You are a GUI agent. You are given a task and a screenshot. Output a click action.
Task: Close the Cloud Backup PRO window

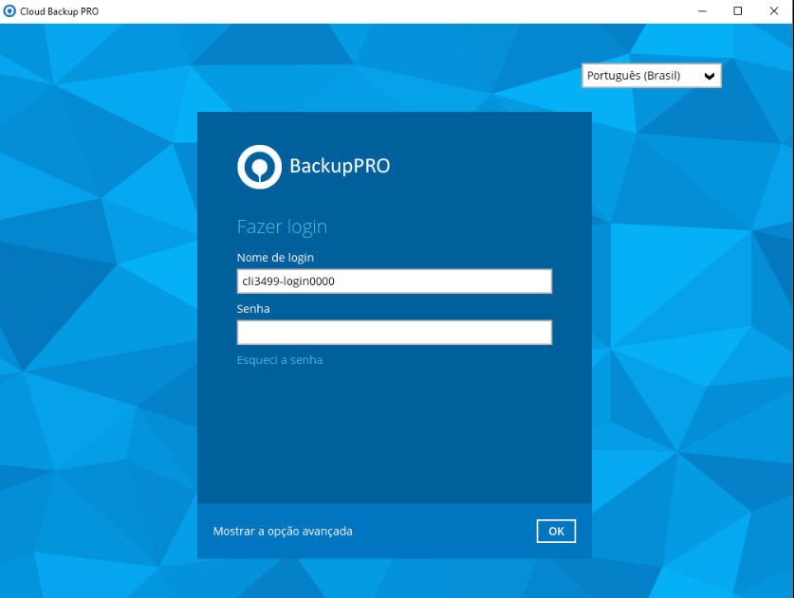click(773, 11)
